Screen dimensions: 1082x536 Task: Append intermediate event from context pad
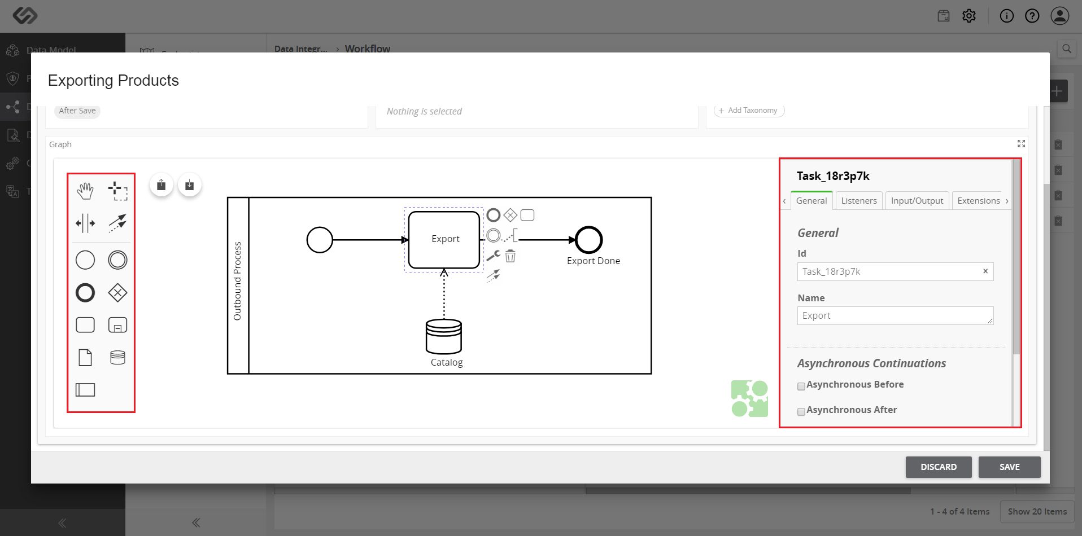point(494,235)
